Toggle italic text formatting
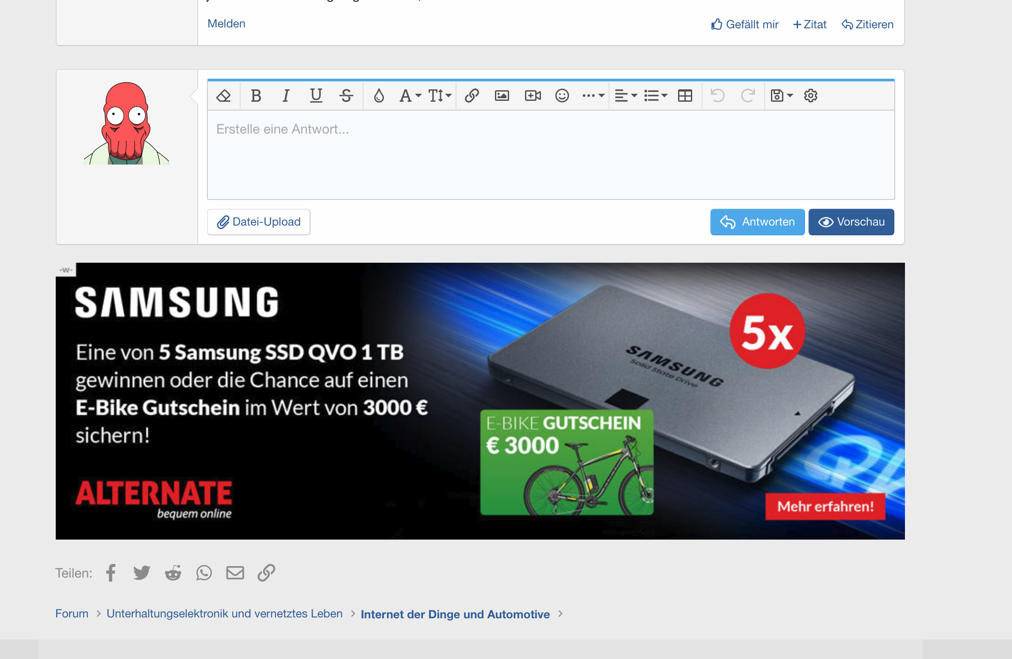 (x=286, y=96)
